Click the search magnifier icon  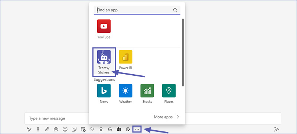click(x=175, y=10)
